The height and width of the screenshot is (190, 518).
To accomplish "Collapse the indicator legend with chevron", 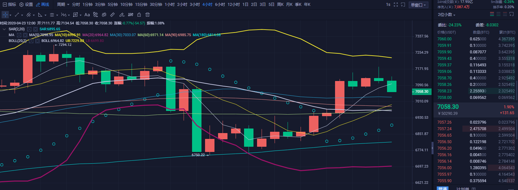I will click(4, 29).
